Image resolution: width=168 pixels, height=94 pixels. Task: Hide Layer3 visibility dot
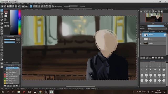141,35
